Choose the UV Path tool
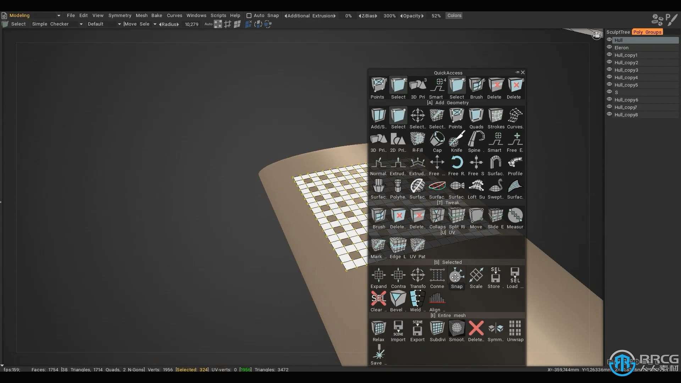681x383 pixels. [x=417, y=249]
